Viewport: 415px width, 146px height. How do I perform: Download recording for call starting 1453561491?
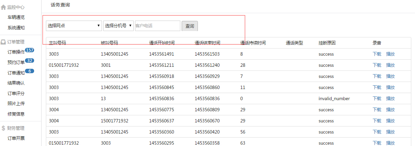coord(377,54)
